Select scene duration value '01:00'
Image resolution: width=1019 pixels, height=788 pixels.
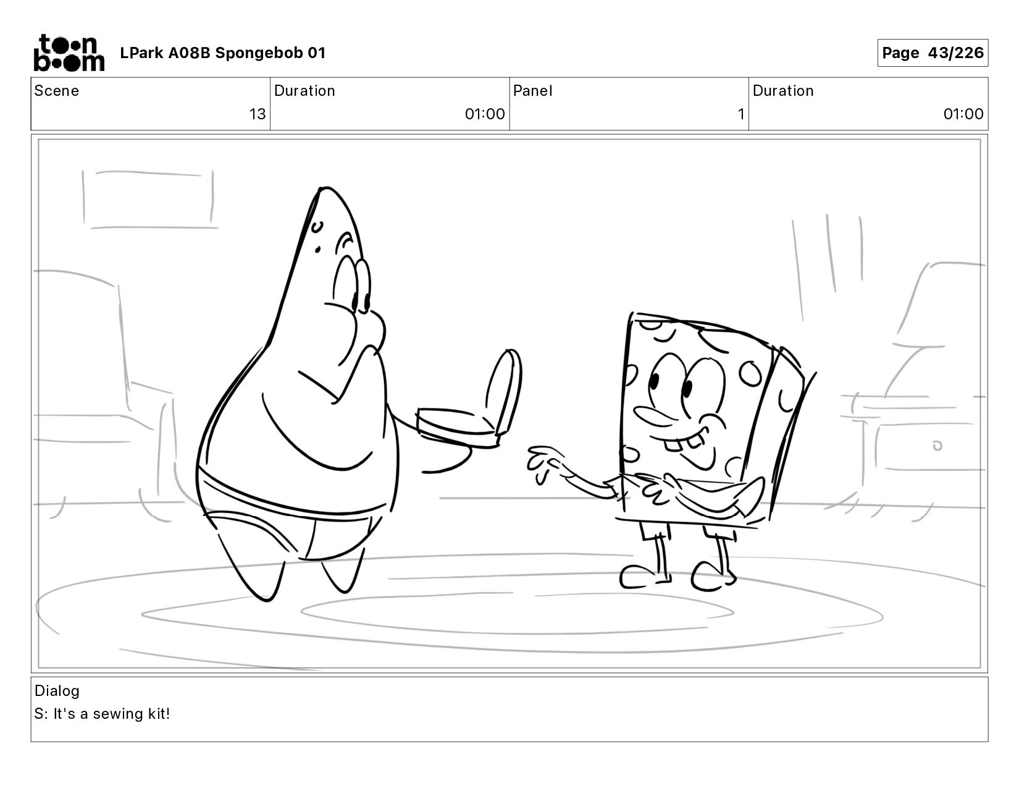pos(485,114)
